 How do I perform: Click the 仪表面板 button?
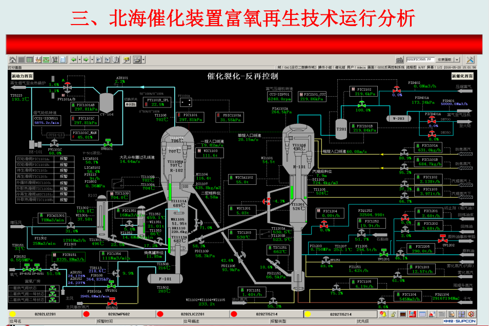point(444,59)
